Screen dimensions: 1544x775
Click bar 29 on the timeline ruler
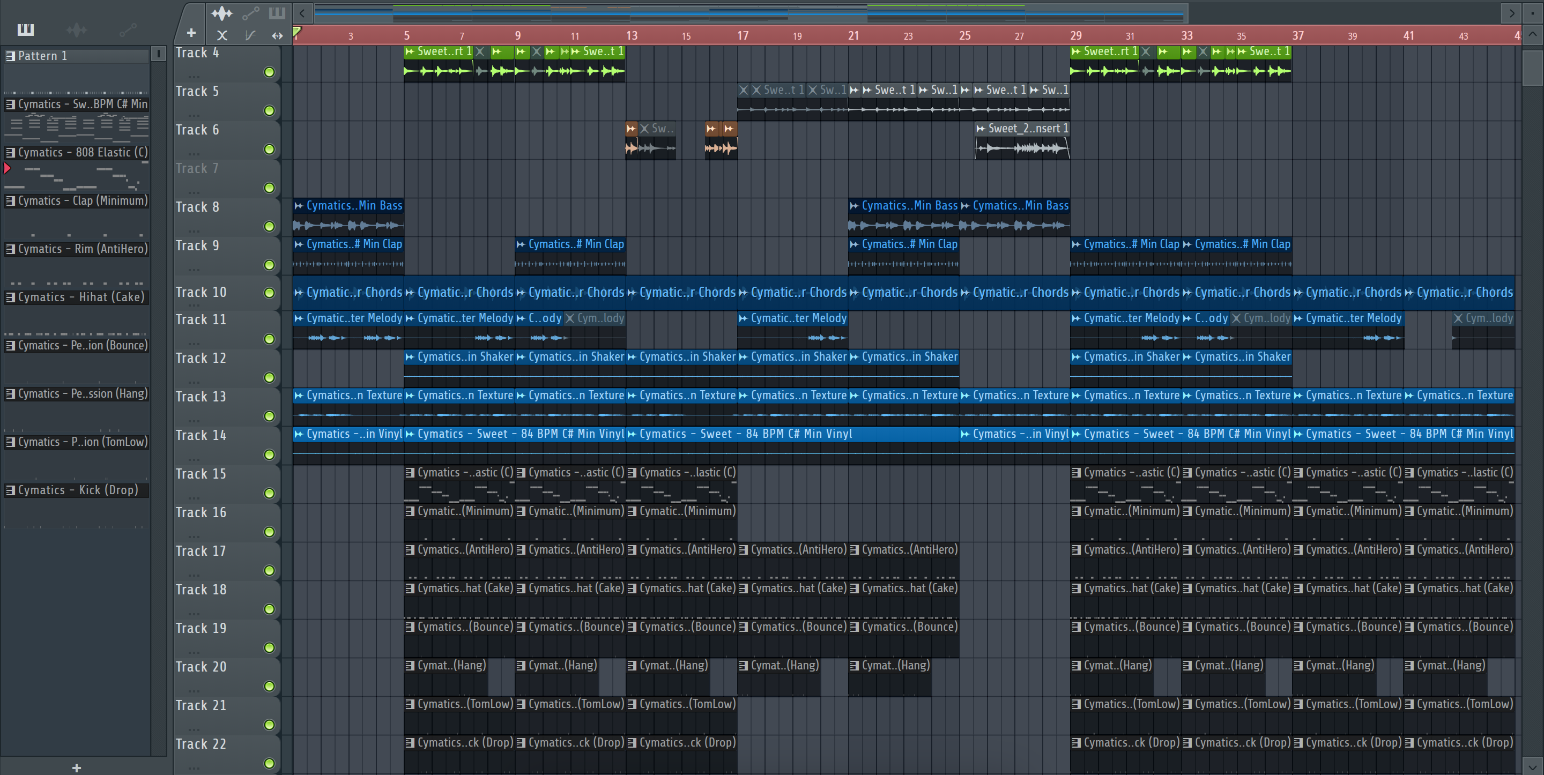pos(1076,35)
